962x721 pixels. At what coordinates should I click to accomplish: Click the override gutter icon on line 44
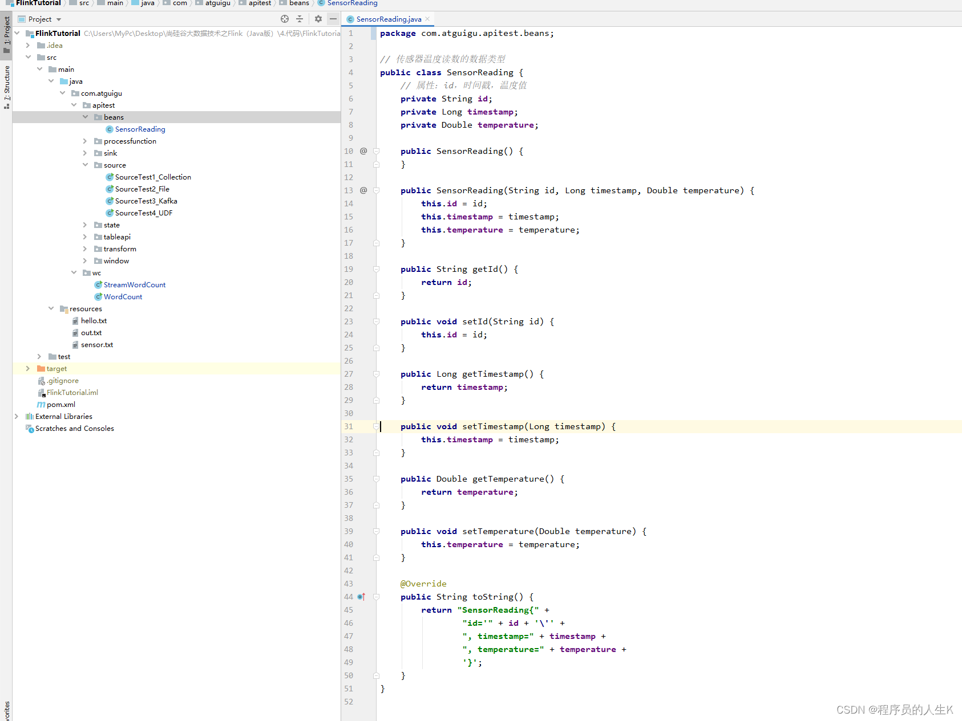coord(361,597)
